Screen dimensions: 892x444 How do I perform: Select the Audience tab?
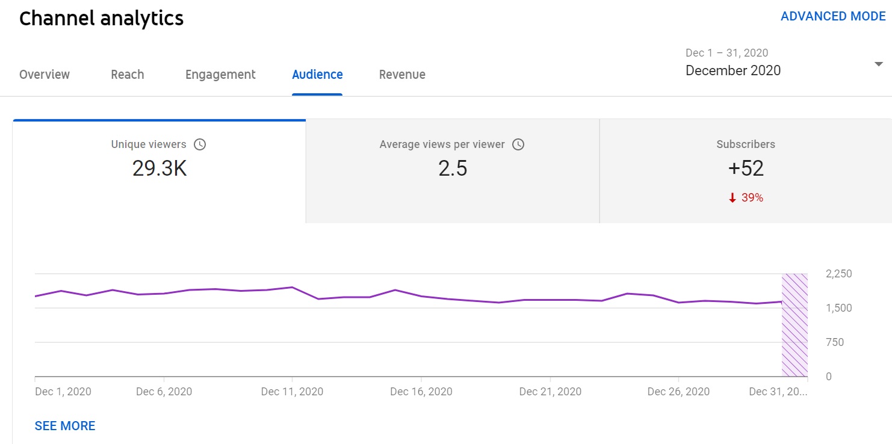click(x=317, y=75)
